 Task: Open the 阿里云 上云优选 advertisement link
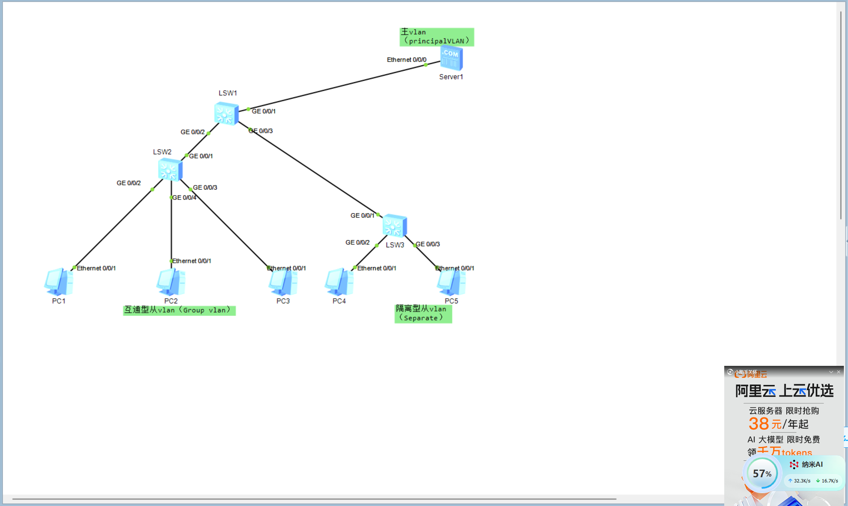point(784,391)
